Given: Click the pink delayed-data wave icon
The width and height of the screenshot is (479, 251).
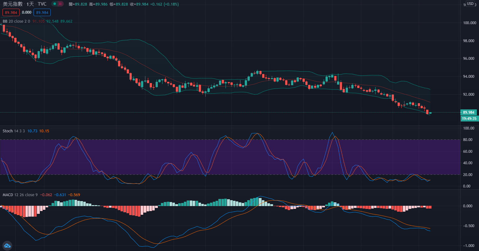Looking at the screenshot, I should coord(60,4).
